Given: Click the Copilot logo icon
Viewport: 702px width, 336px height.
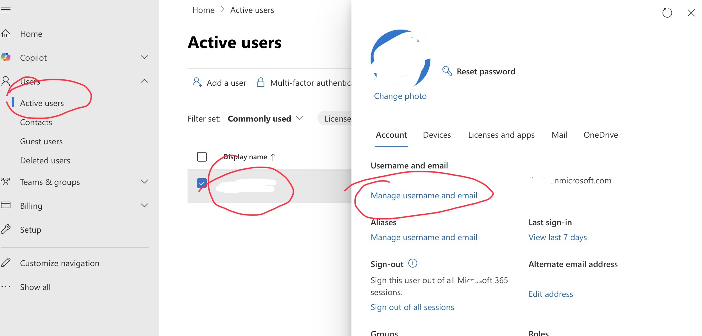Looking at the screenshot, I should click(6, 57).
